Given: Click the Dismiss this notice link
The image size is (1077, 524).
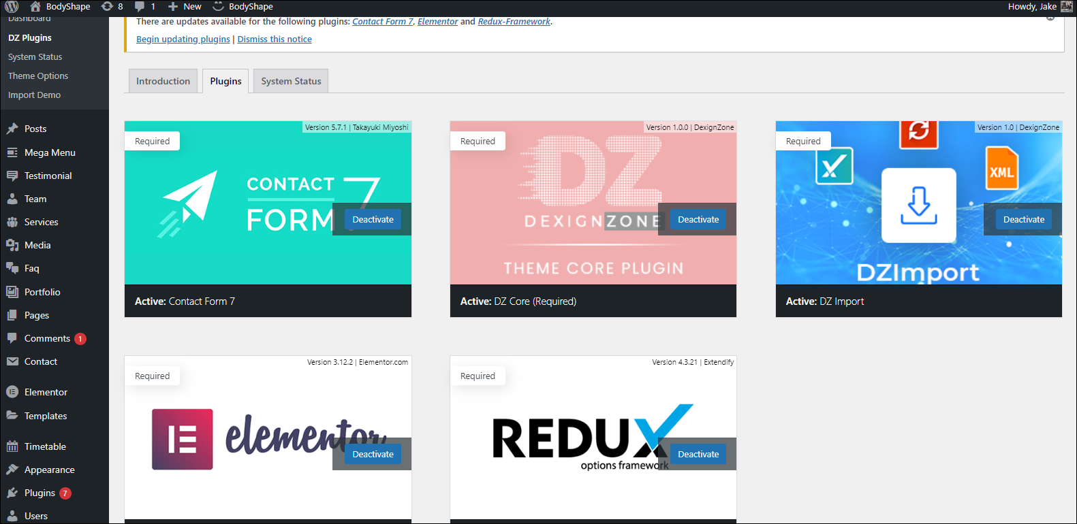Looking at the screenshot, I should pyautogui.click(x=275, y=39).
